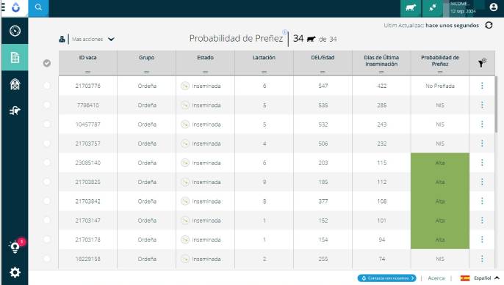Refresh the data with the reload icon
This screenshot has width=504, height=285.
pos(489,25)
